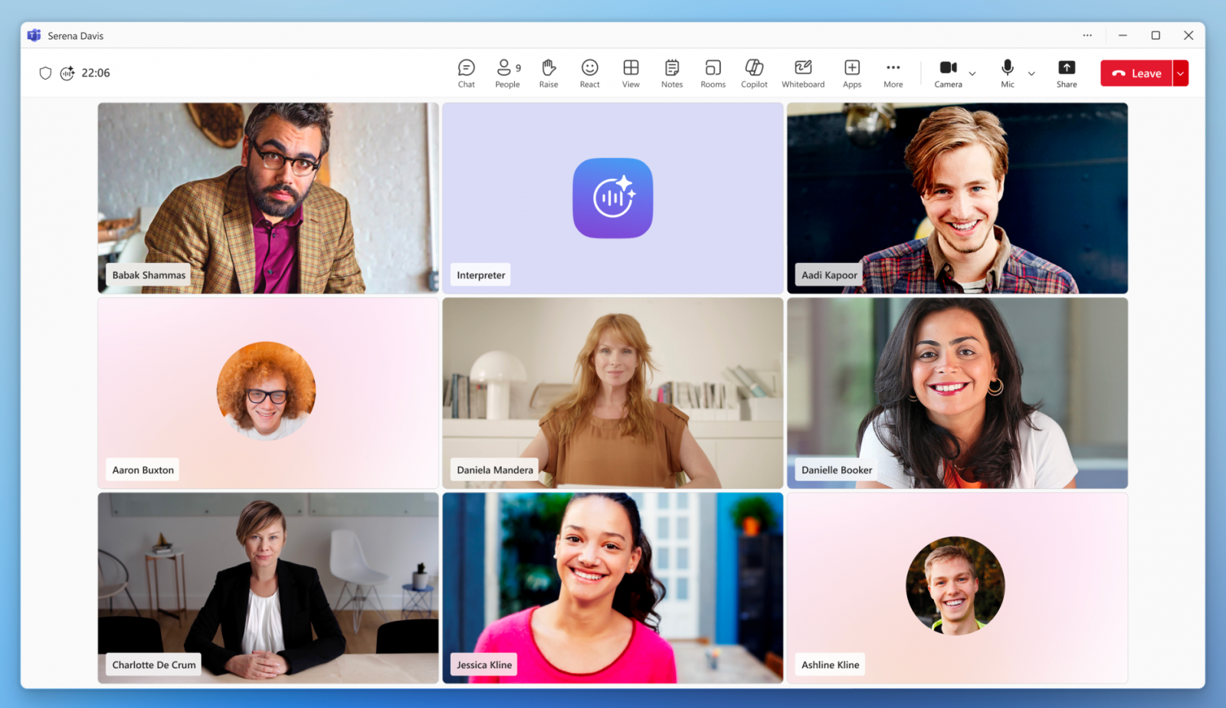
Task: Open breakout Rooms
Action: click(713, 73)
